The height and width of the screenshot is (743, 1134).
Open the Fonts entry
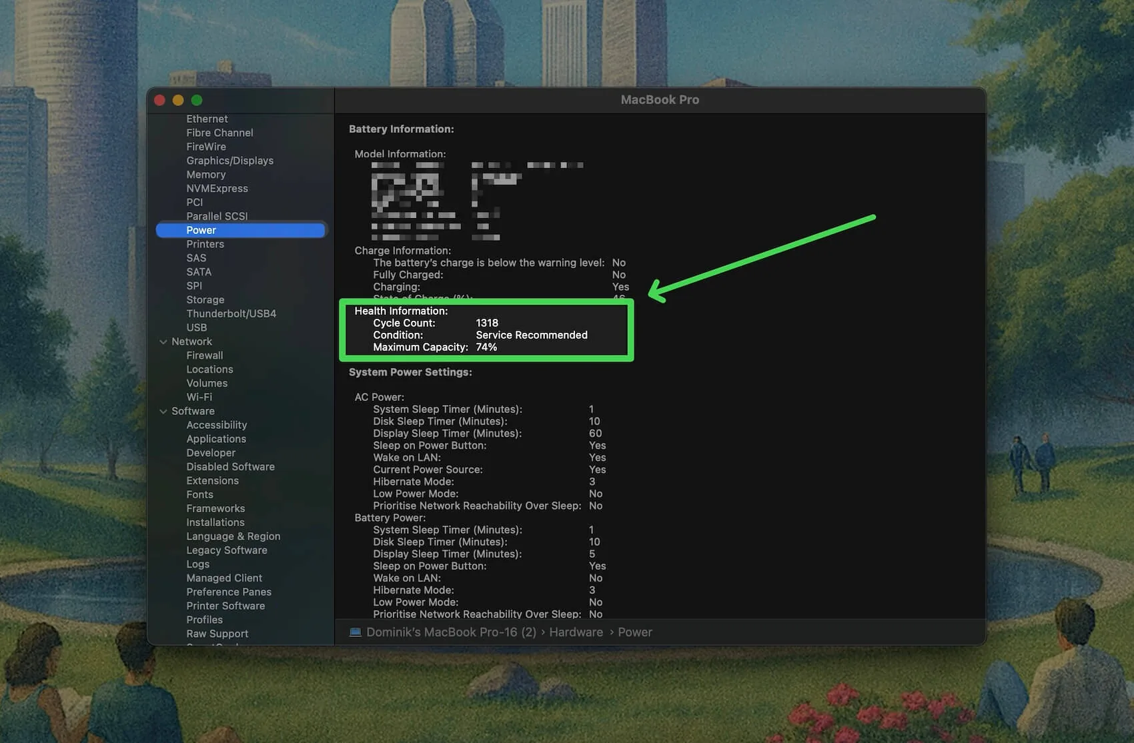coord(199,495)
